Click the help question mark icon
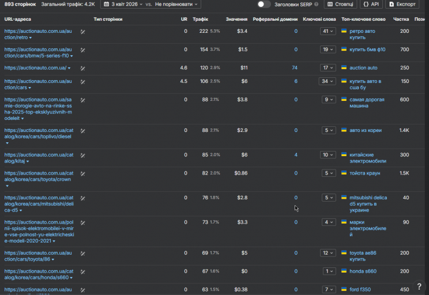This screenshot has height=295, width=429. 419,286
